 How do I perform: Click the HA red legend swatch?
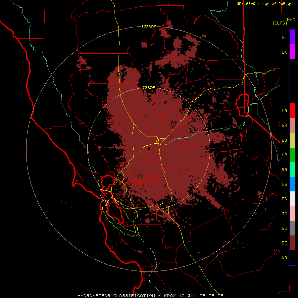(292, 111)
